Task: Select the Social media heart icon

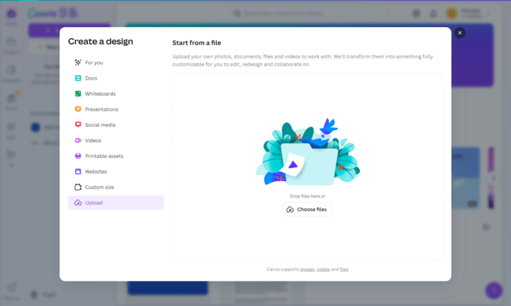Action: coord(78,125)
